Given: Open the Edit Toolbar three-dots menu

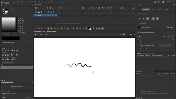Looking at the screenshot, I should point(84,28).
